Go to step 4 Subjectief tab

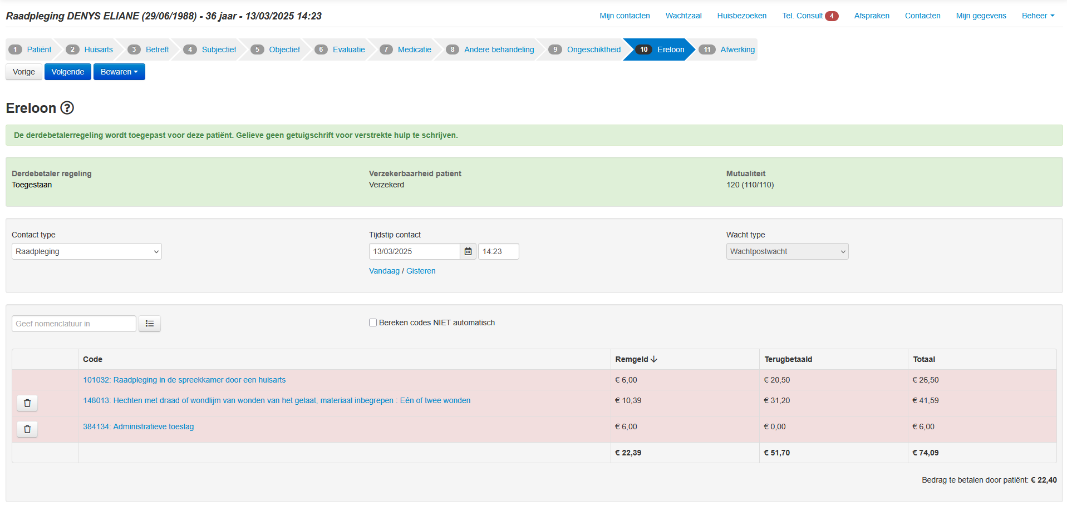pos(210,49)
